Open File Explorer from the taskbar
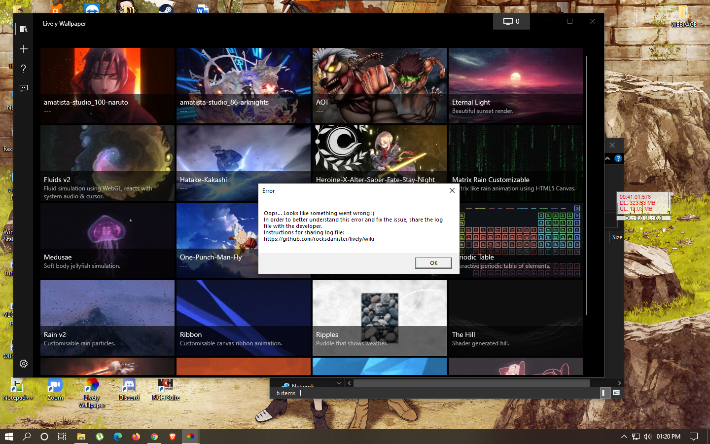Screen dimensions: 710x444 coord(81,437)
